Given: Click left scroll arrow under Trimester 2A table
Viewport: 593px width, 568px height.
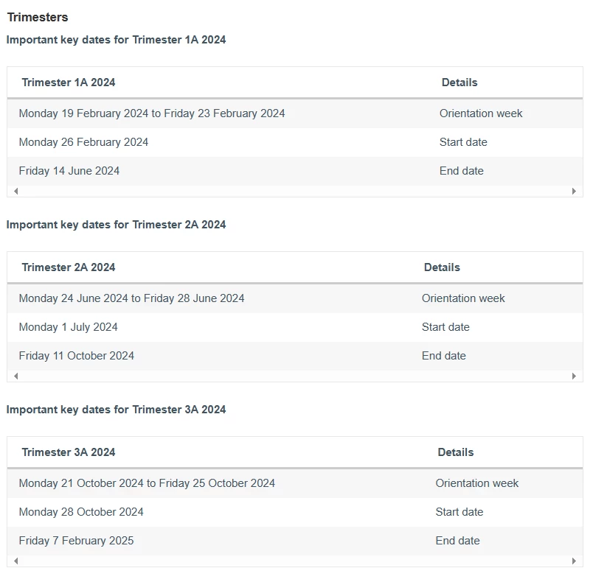Looking at the screenshot, I should (16, 376).
